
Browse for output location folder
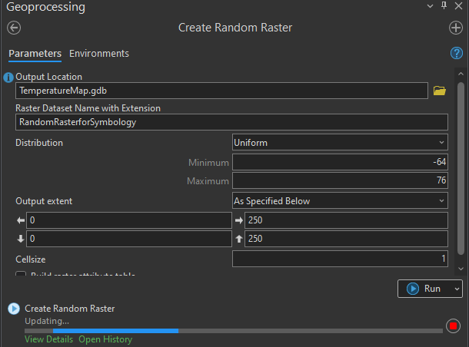(x=439, y=91)
